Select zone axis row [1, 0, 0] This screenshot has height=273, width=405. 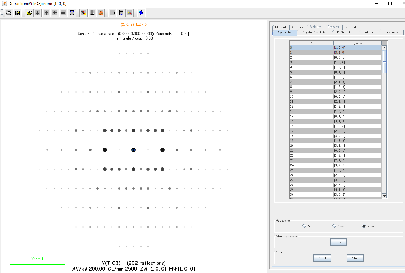(336, 47)
